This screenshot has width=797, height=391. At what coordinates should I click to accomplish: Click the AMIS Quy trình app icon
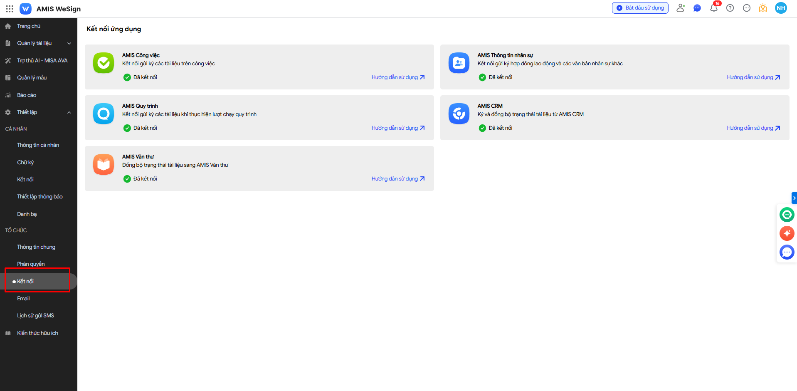pos(104,114)
